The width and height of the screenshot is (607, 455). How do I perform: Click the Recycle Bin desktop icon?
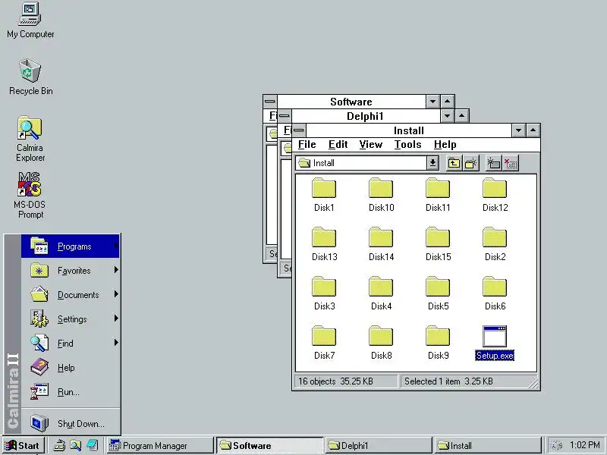tap(30, 77)
